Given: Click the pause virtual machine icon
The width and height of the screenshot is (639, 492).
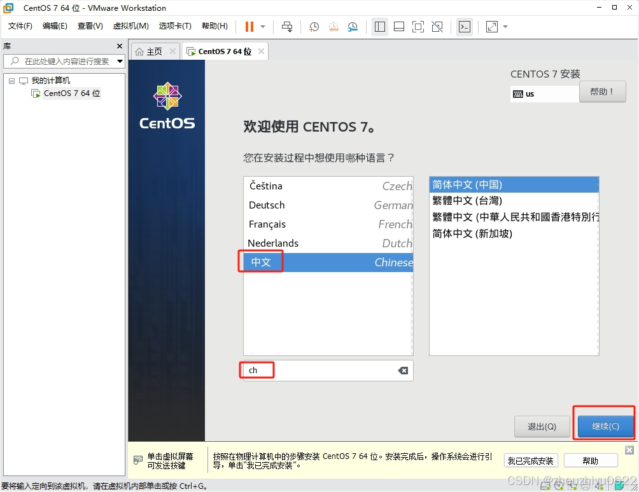Looking at the screenshot, I should (x=249, y=27).
